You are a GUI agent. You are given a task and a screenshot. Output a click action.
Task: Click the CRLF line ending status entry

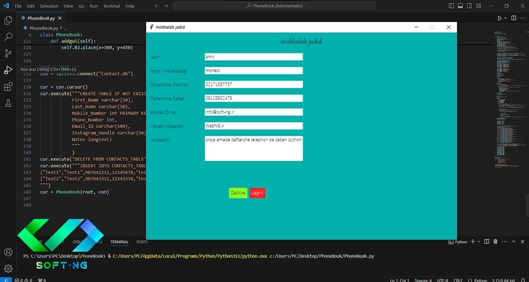pyautogui.click(x=458, y=280)
